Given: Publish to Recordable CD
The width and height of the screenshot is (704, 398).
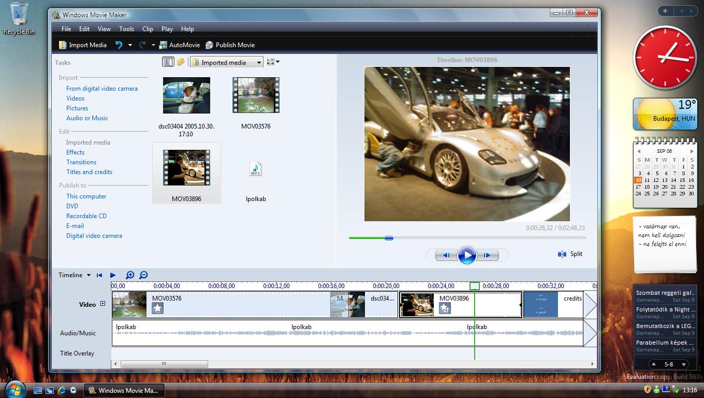Looking at the screenshot, I should pos(86,216).
